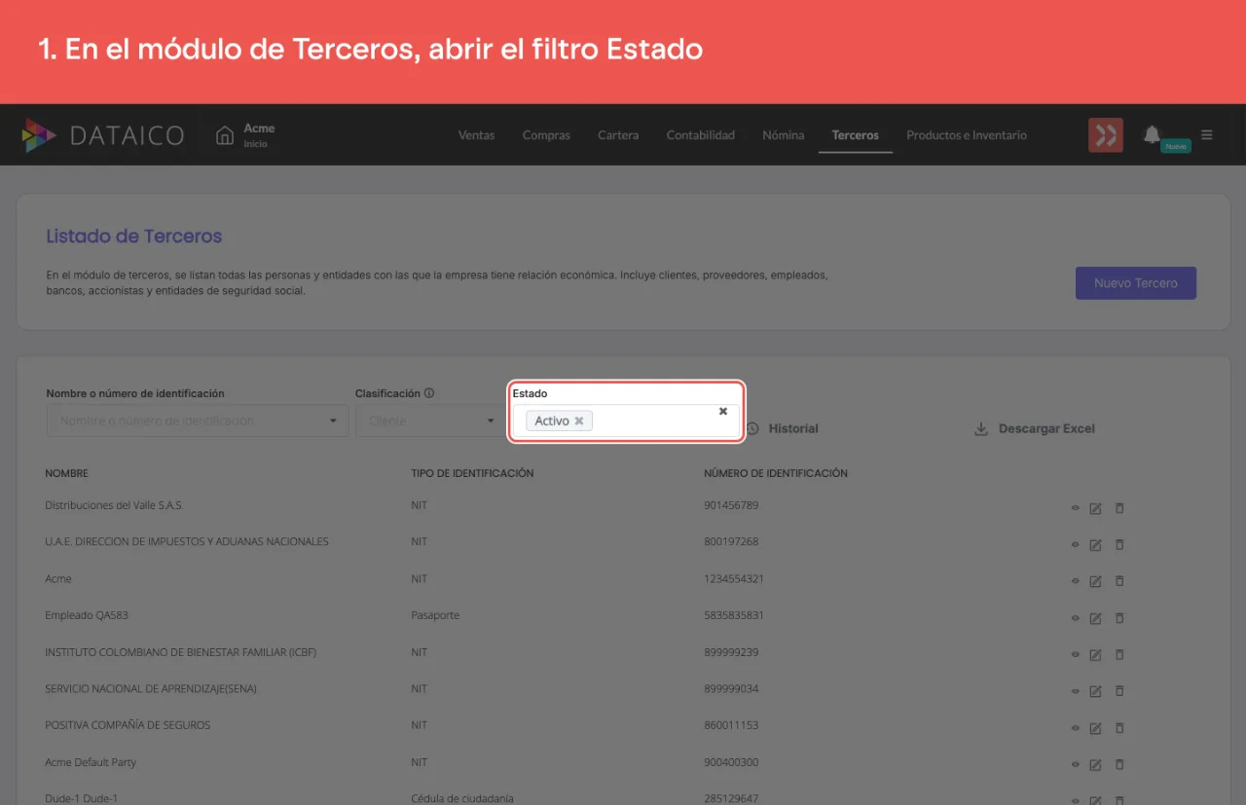Delete Distribuciones del Valle S.A.S. row
This screenshot has height=805, width=1246.
1119,508
